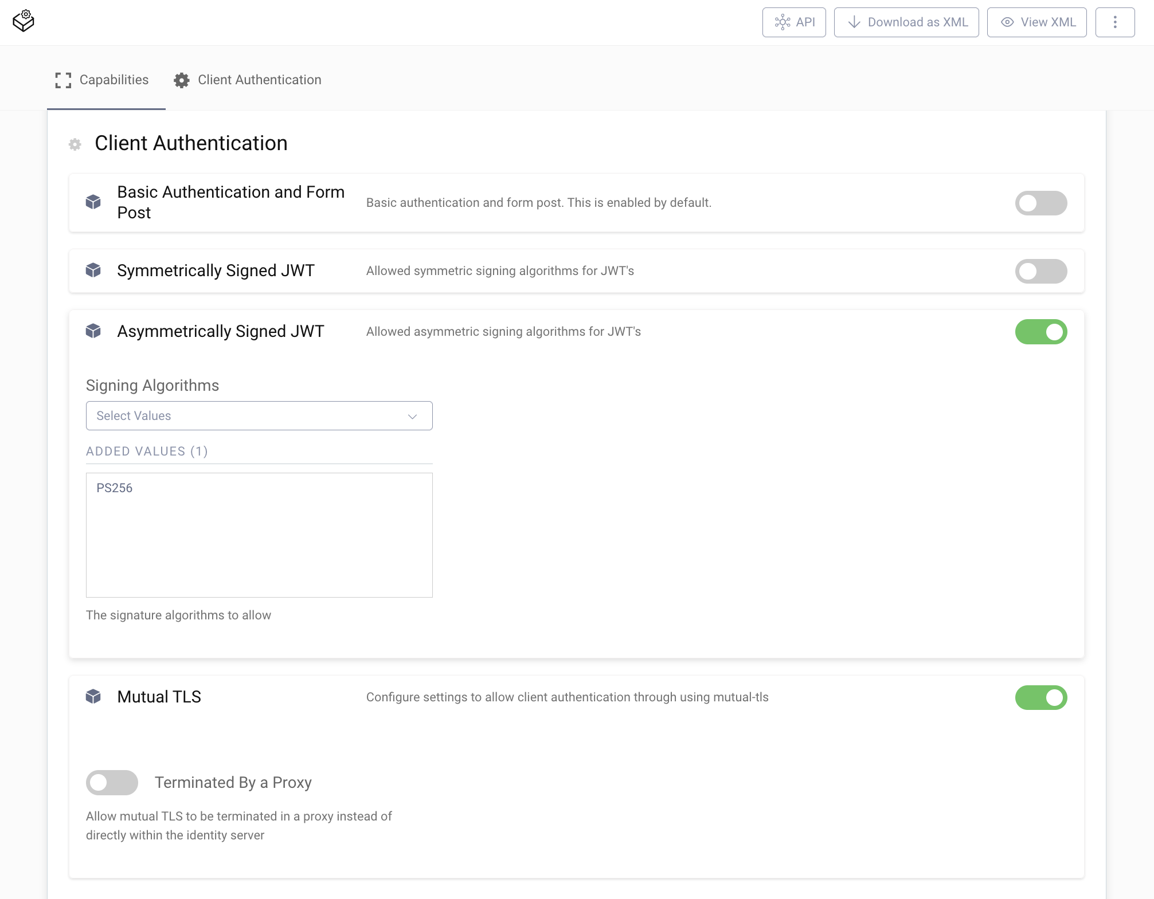This screenshot has width=1154, height=899.
Task: Click the gear icon in the Client Authentication tab
Action: (x=182, y=80)
